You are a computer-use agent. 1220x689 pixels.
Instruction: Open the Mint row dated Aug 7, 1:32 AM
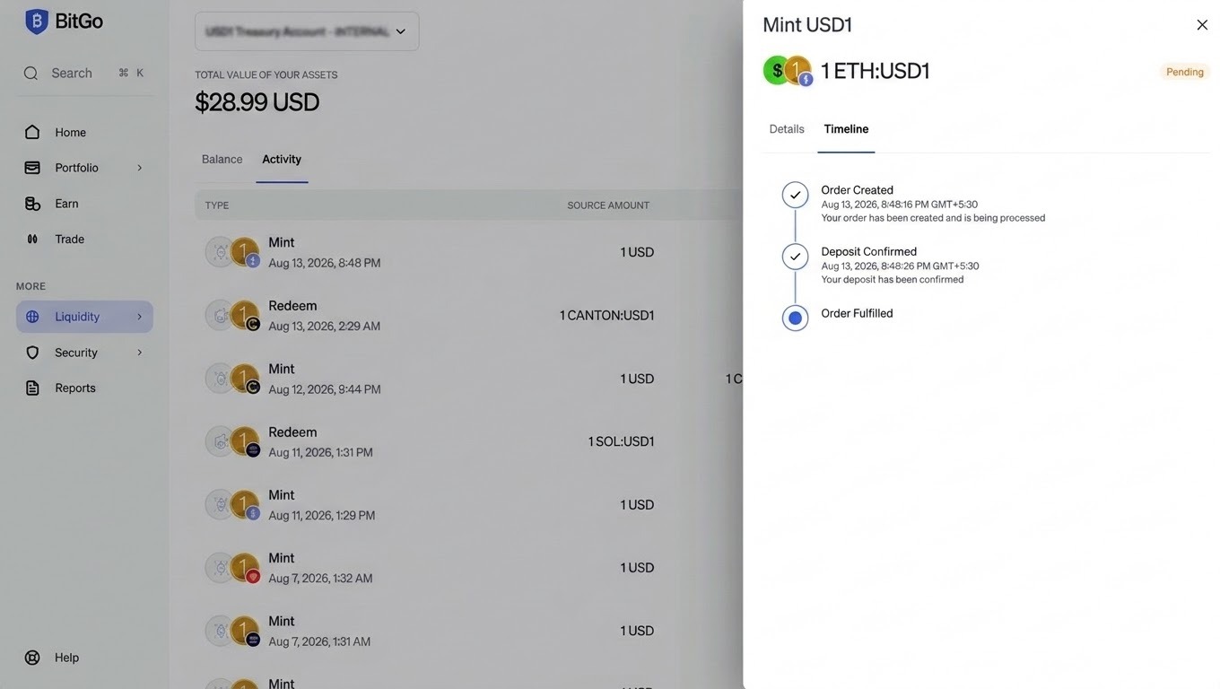coord(468,568)
